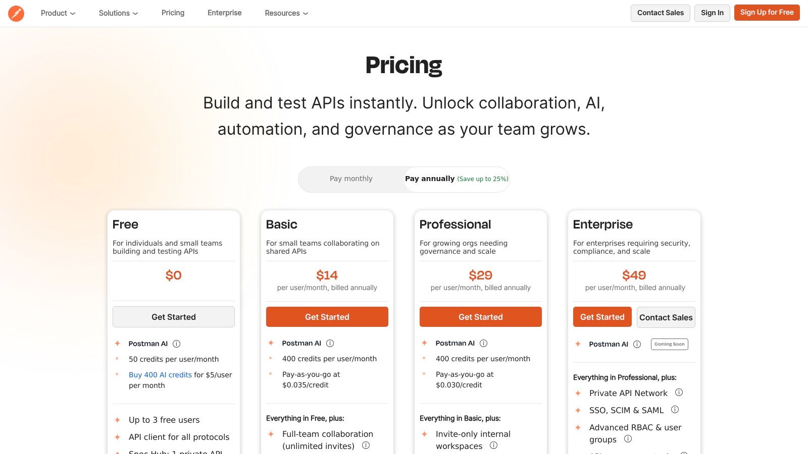
Task: Click Sign Up for Free
Action: (x=767, y=12)
